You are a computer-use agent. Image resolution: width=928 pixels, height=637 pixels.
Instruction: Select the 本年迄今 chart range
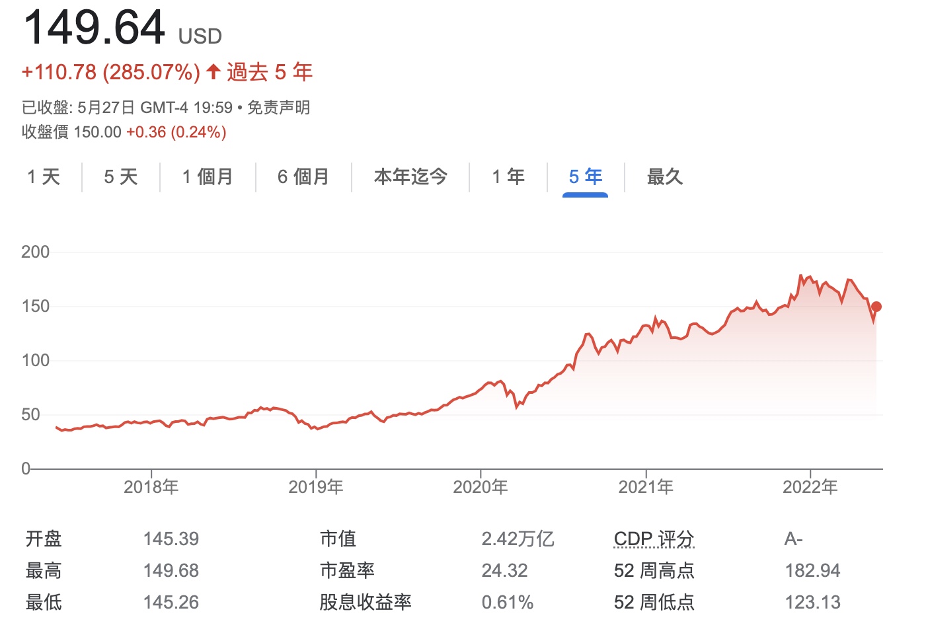[x=410, y=177]
